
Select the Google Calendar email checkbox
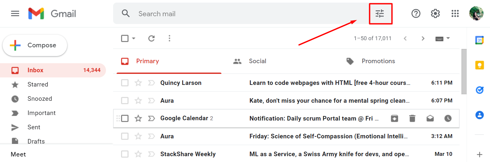click(125, 119)
